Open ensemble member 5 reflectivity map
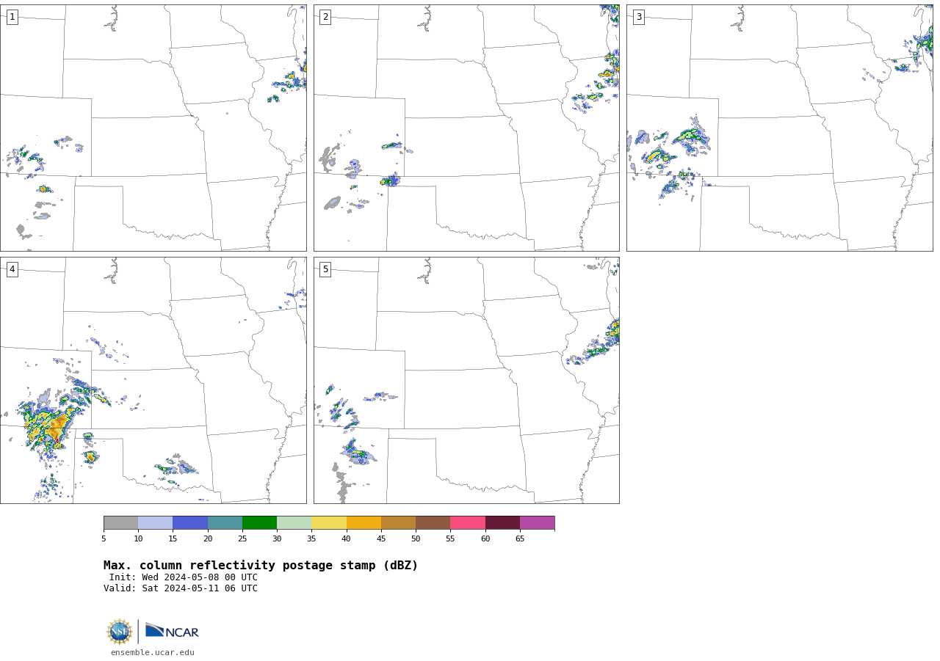Image resolution: width=940 pixels, height=661 pixels. click(x=466, y=380)
